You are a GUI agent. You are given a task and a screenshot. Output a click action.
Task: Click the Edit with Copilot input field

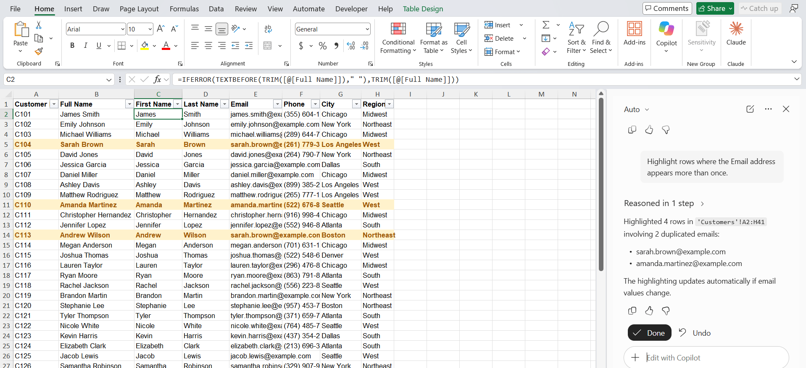706,358
